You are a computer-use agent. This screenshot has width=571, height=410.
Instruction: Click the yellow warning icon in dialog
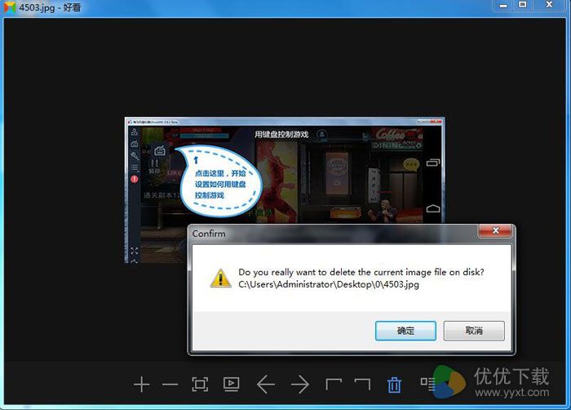[x=220, y=279]
